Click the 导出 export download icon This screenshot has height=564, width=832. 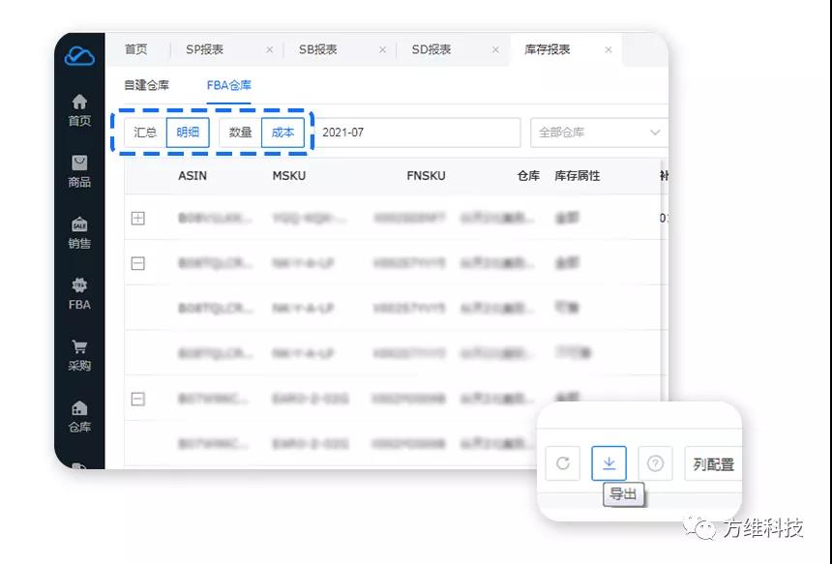[609, 463]
